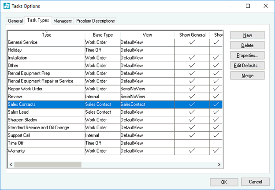
Task: Click the Merge button
Action: 247,76
